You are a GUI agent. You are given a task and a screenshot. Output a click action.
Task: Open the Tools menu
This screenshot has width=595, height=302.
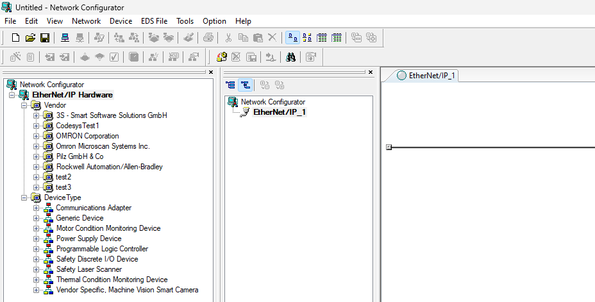(x=185, y=21)
